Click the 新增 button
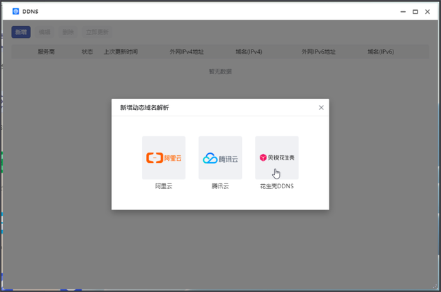Image resolution: width=441 pixels, height=292 pixels. pos(21,32)
